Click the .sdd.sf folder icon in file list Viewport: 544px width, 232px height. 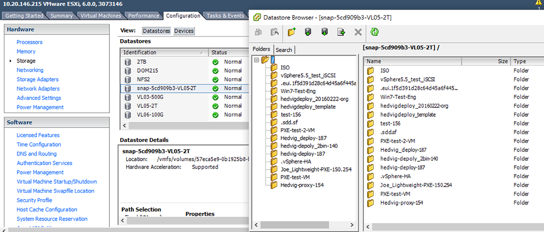(x=371, y=132)
